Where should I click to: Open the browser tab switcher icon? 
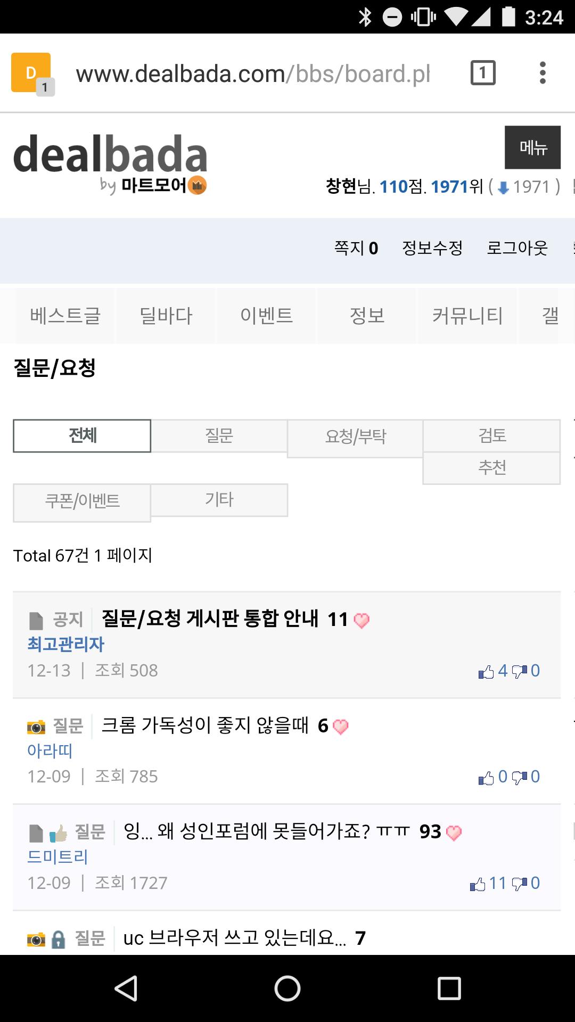click(x=483, y=73)
